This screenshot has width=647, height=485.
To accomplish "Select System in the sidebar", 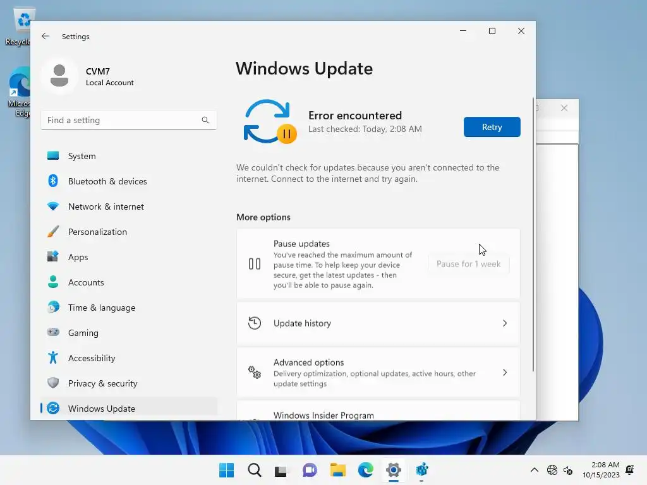I will (x=129, y=156).
